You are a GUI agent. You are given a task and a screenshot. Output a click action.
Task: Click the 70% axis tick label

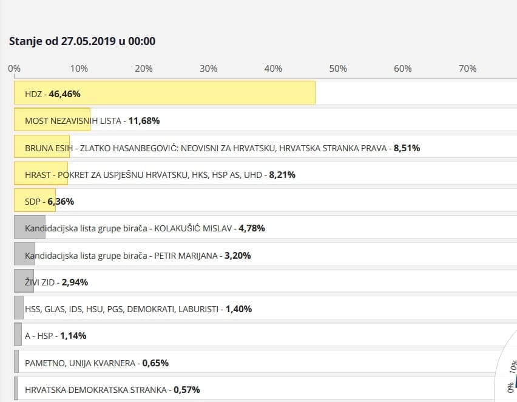[x=467, y=69]
